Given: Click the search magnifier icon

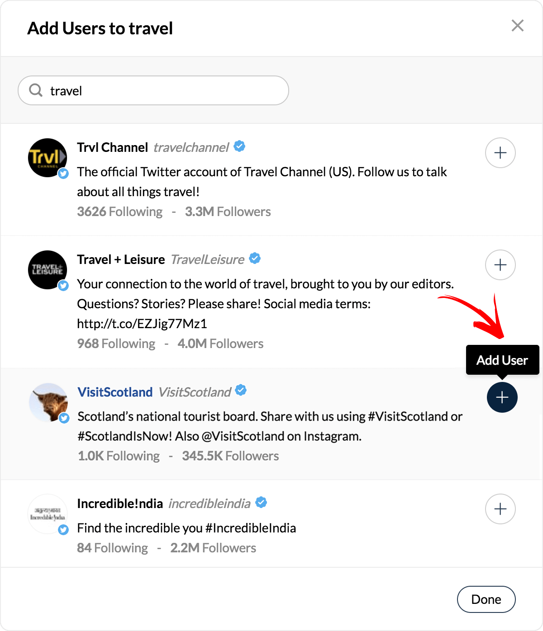Looking at the screenshot, I should pyautogui.click(x=36, y=90).
